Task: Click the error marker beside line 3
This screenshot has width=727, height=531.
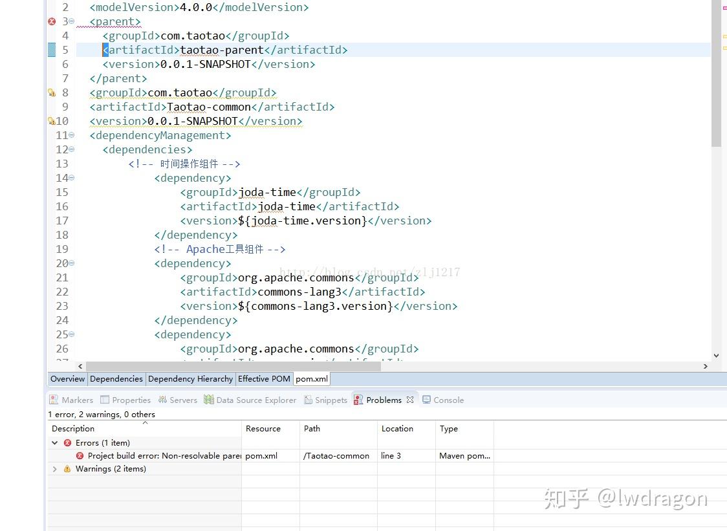Action: [x=51, y=21]
